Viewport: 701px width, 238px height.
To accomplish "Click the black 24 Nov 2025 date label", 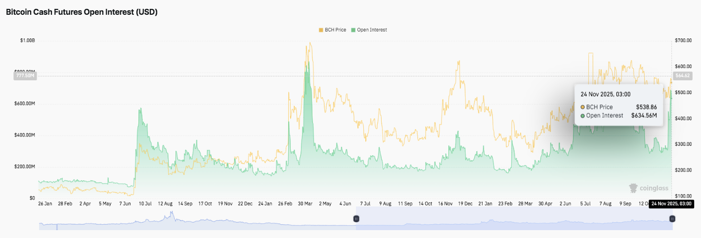I will coord(671,204).
